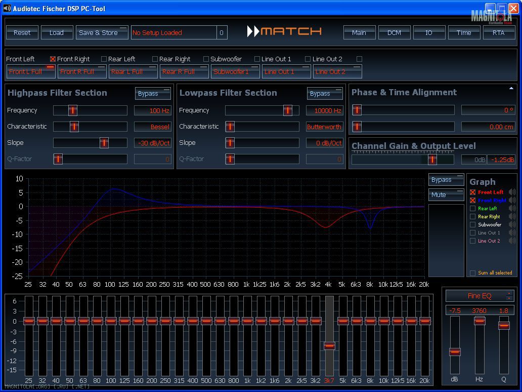Open the Time tab
The image size is (522, 392).
[464, 32]
